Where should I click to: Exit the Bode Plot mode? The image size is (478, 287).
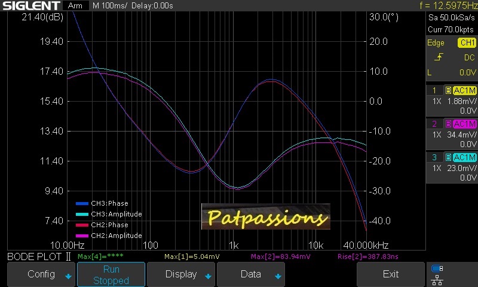pos(390,274)
